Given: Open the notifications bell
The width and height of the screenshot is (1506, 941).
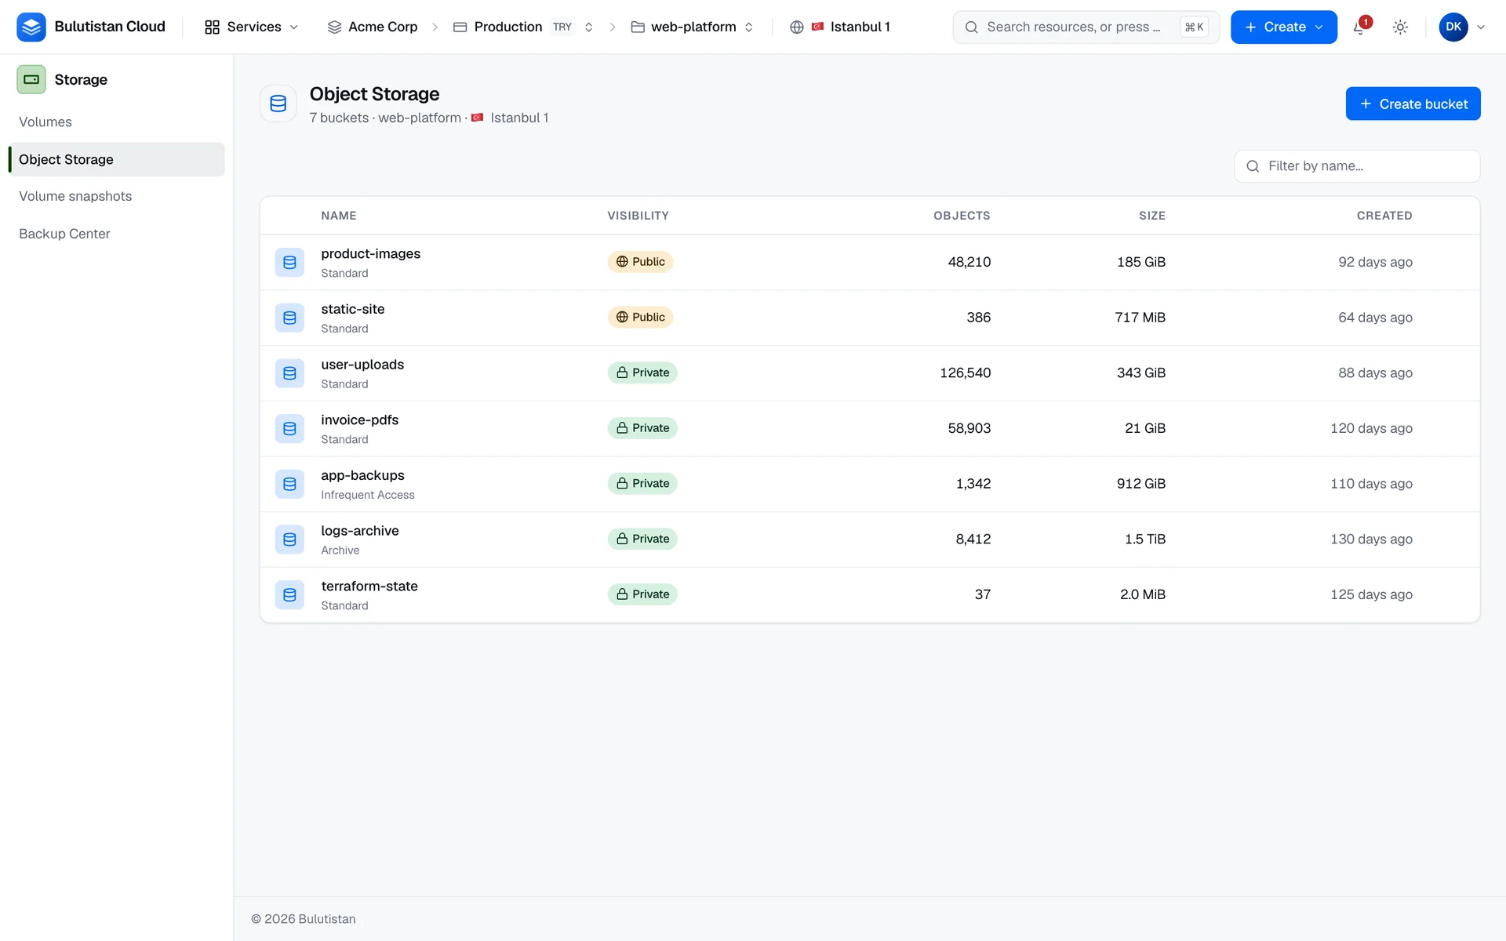Looking at the screenshot, I should click(x=1360, y=27).
